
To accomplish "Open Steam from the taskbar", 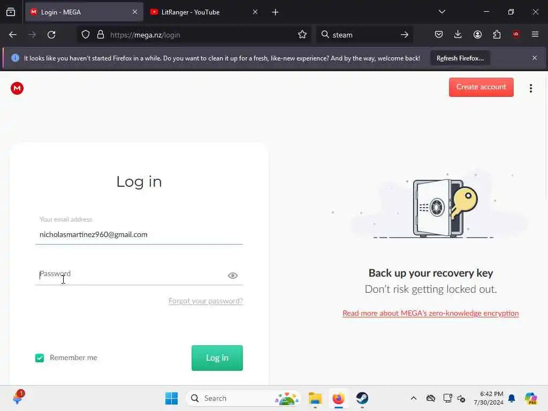I will (362, 398).
